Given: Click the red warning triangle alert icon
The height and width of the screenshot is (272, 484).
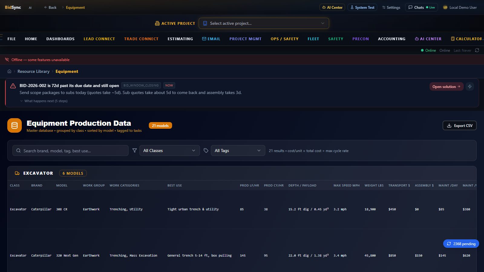Looking at the screenshot, I should coord(13,86).
